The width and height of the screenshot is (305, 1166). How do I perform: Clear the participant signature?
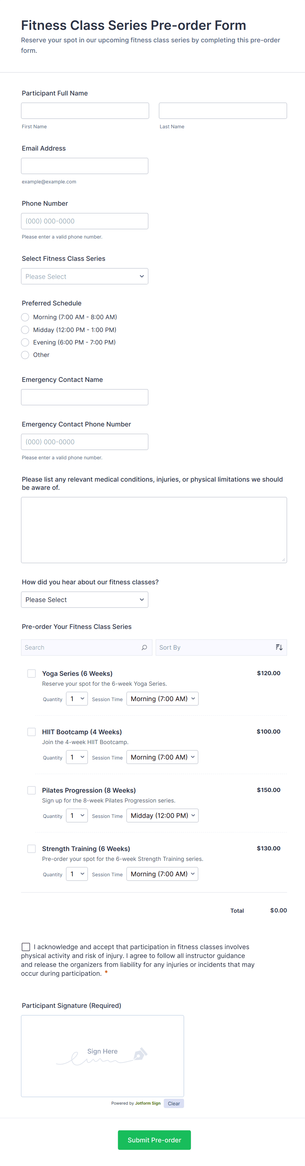[174, 1104]
